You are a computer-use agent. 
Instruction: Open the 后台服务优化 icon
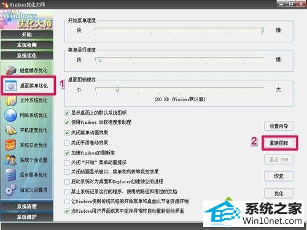pos(10,175)
